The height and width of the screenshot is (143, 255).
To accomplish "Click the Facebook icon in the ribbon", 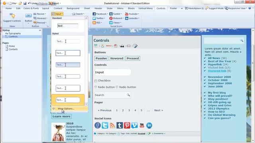I will (x=94, y=14).
